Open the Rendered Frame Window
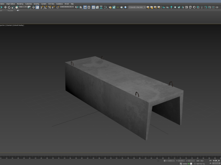Screen dimensions: 221x165 pos(114,7)
